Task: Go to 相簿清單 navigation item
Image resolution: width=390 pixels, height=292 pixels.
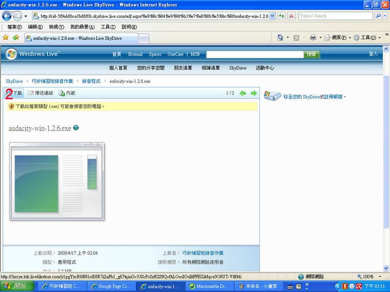Action: coord(211,68)
